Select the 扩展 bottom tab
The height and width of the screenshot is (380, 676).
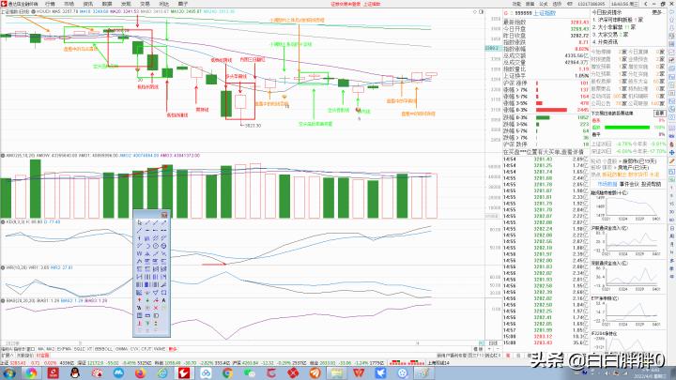[x=8, y=356]
